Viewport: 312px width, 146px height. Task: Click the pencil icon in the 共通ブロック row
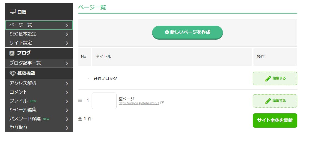(268, 78)
